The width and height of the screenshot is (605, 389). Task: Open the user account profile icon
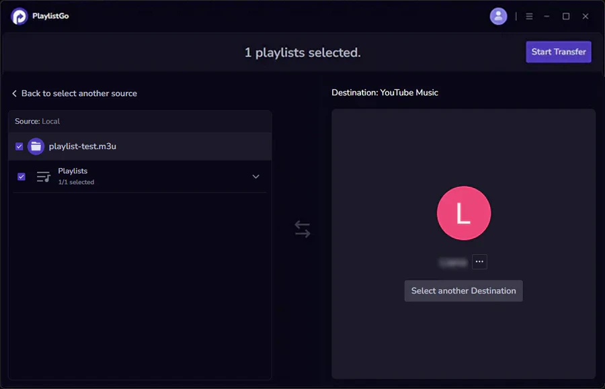(498, 16)
